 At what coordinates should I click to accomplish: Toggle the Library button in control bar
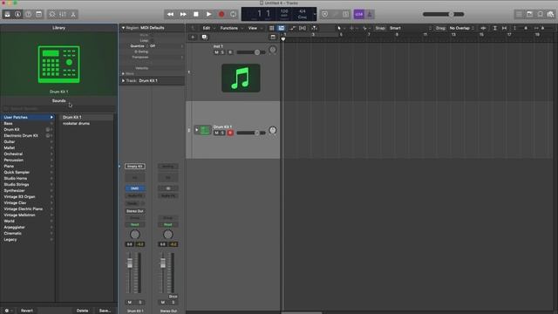(7, 14)
